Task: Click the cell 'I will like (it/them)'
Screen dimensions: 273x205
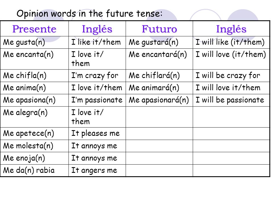Action: pyautogui.click(x=231, y=42)
